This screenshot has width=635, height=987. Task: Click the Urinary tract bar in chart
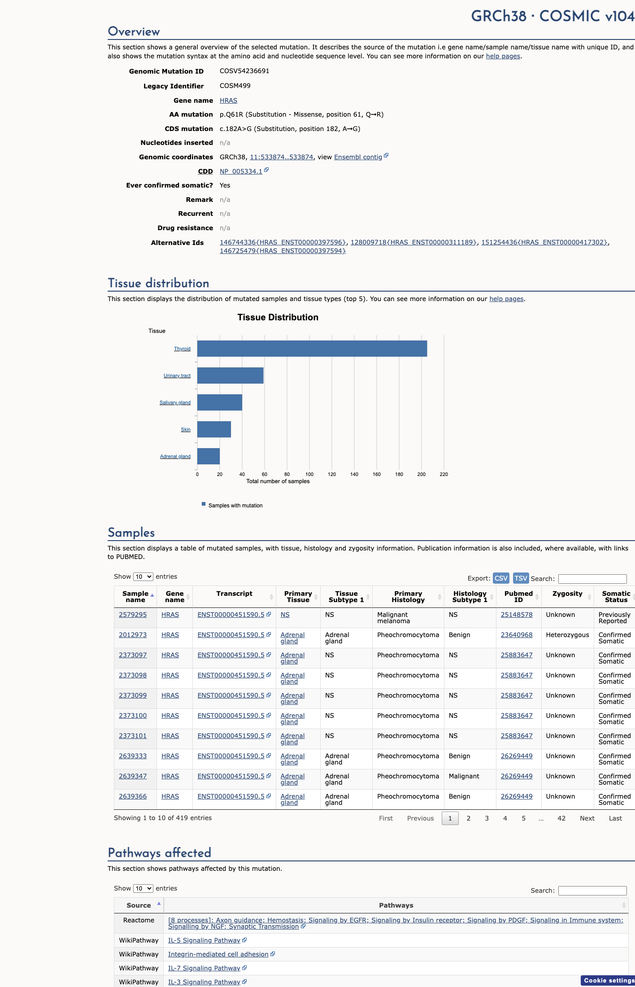(x=231, y=376)
